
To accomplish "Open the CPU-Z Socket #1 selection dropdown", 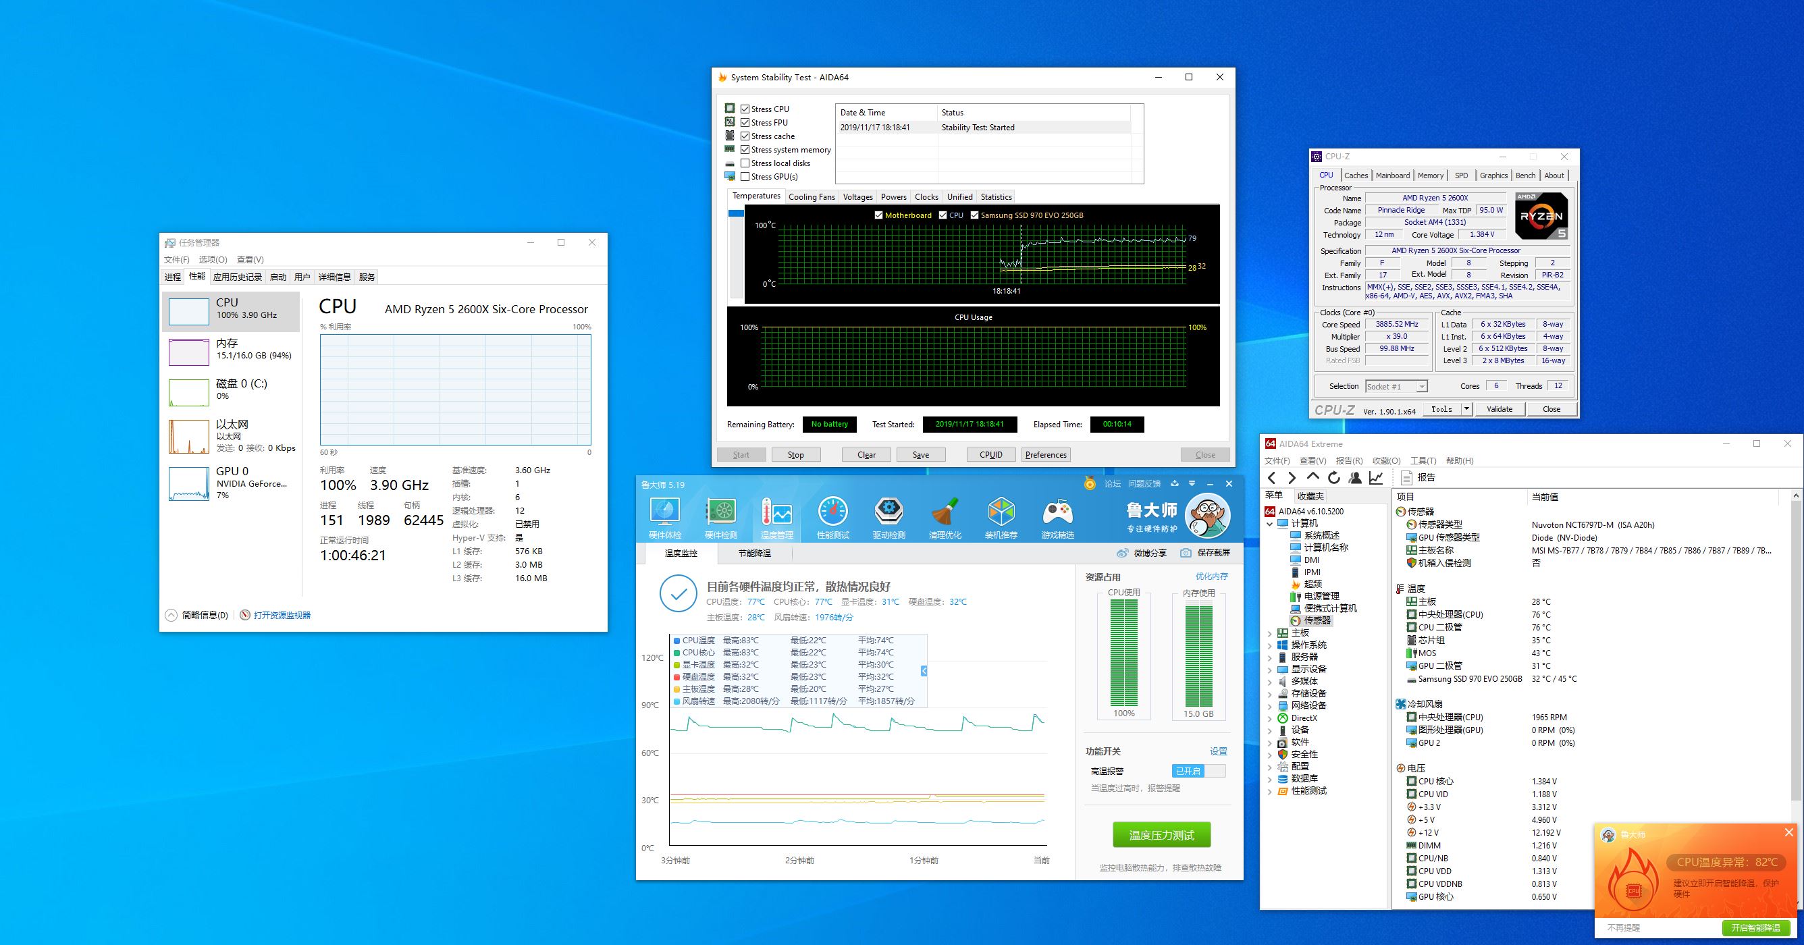I will pos(1421,386).
